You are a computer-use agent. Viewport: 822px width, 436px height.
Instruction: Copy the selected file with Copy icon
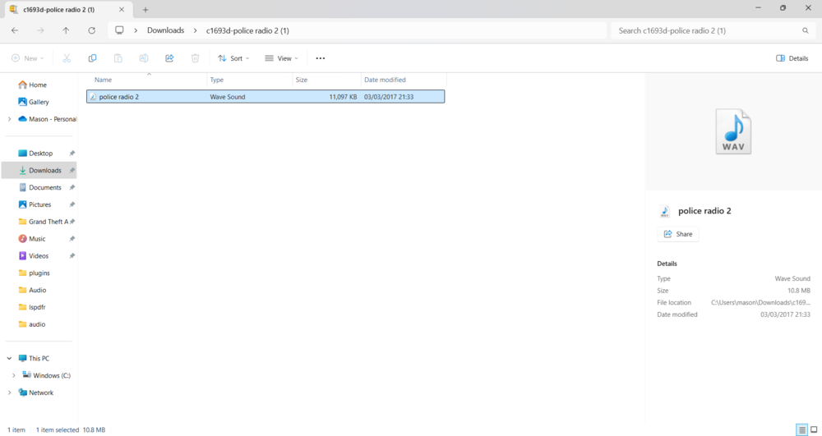point(92,58)
